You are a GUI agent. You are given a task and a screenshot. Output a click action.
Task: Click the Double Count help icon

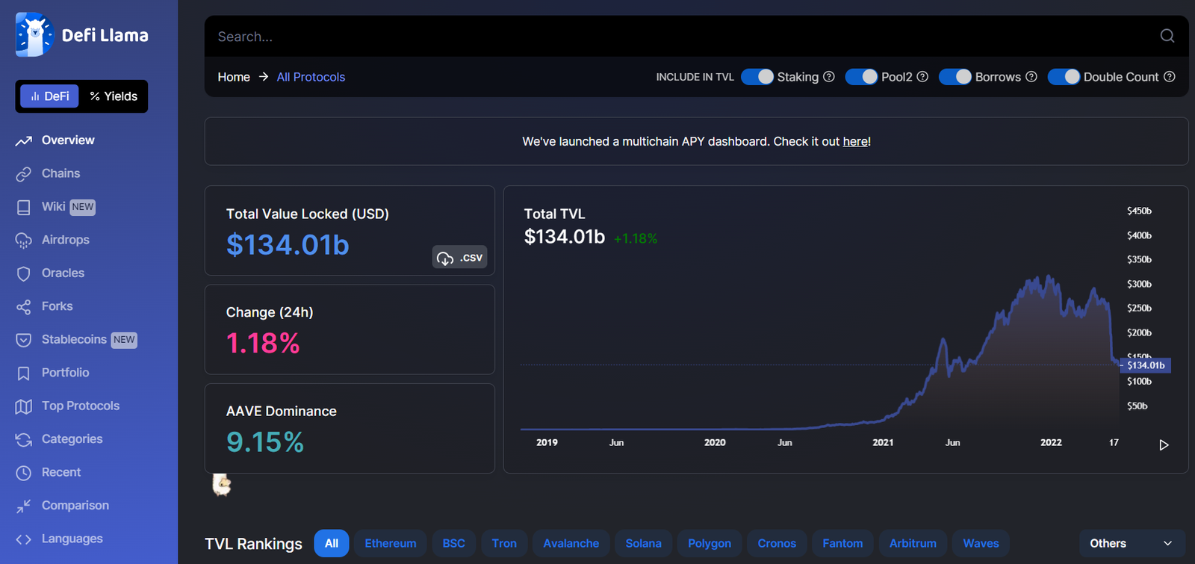pyautogui.click(x=1170, y=77)
